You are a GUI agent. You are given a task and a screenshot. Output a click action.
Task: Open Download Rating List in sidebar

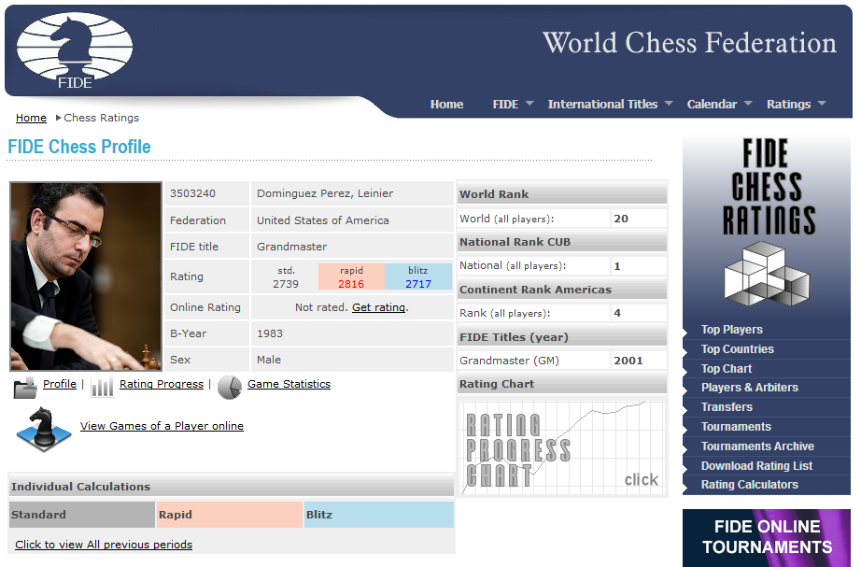756,466
